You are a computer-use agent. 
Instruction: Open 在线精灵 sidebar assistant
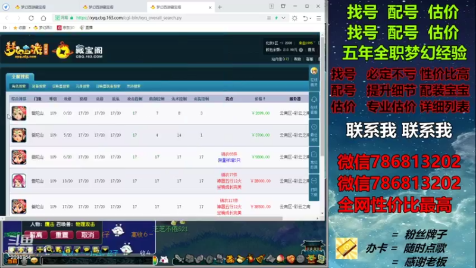click(314, 77)
